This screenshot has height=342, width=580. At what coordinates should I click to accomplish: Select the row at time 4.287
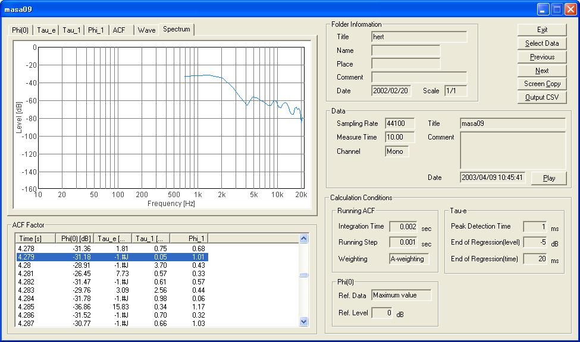pyautogui.click(x=112, y=324)
